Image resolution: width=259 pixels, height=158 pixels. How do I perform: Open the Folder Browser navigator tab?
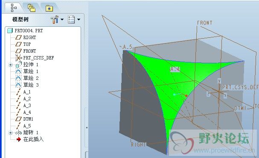(x=32, y=8)
